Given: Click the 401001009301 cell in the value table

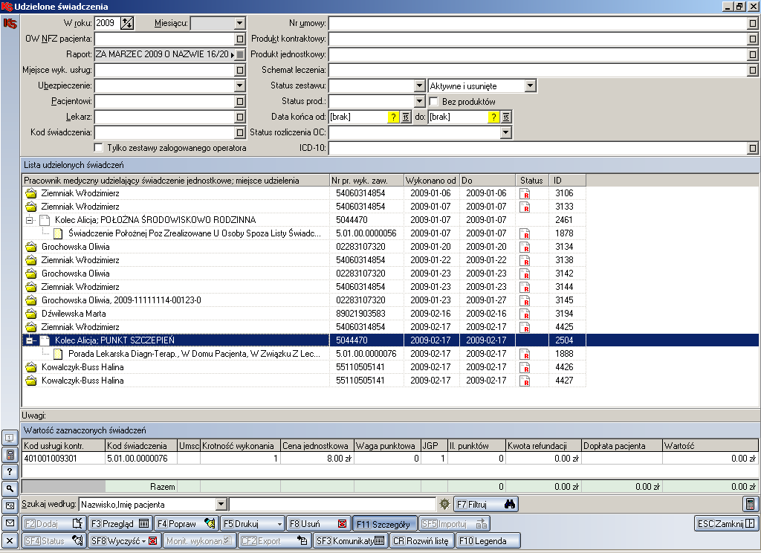Looking at the screenshot, I should pyautogui.click(x=63, y=458).
